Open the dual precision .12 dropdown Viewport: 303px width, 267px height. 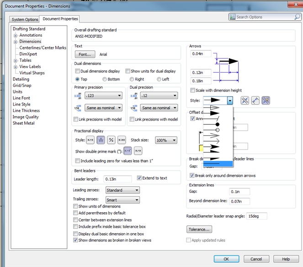(x=159, y=96)
